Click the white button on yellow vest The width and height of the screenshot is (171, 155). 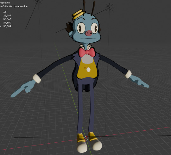[x=88, y=70]
